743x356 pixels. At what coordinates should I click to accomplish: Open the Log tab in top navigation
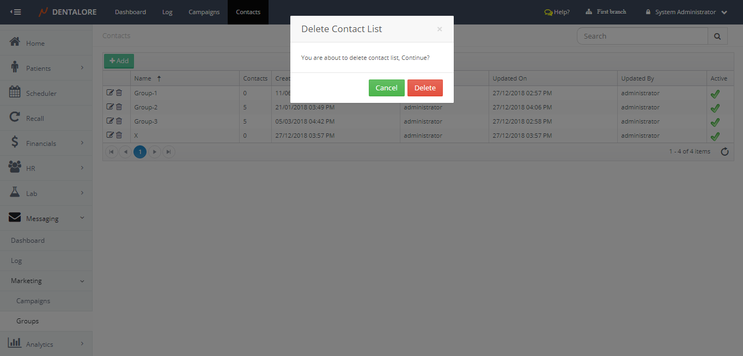[167, 12]
